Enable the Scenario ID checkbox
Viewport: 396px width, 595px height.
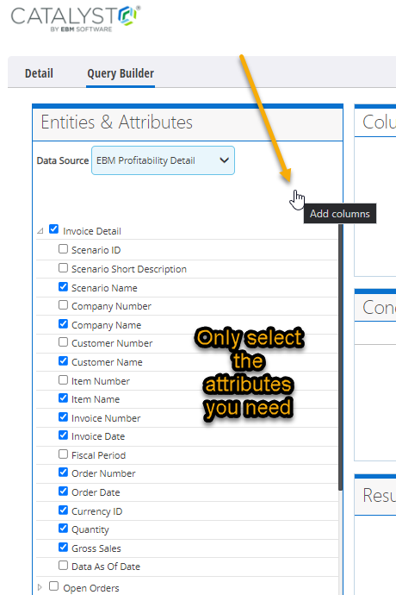coord(64,249)
